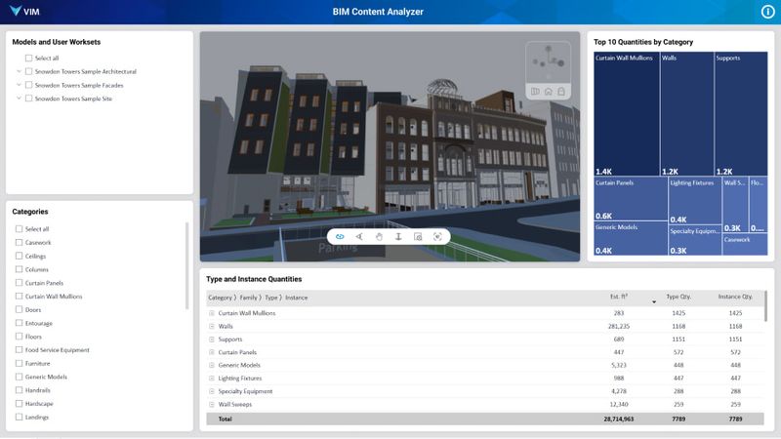Sort by Instance Qty. column header
The height and width of the screenshot is (439, 781).
(735, 297)
